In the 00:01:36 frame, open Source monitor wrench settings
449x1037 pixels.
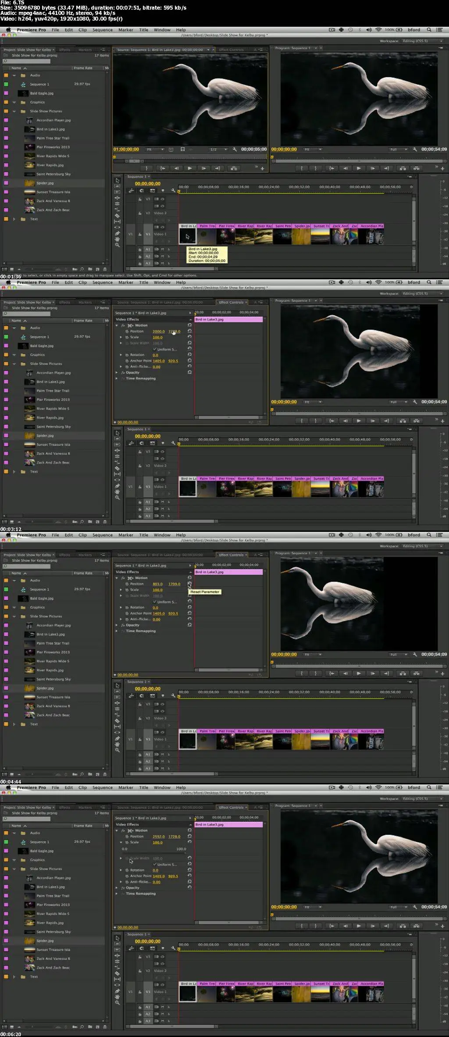(235, 149)
